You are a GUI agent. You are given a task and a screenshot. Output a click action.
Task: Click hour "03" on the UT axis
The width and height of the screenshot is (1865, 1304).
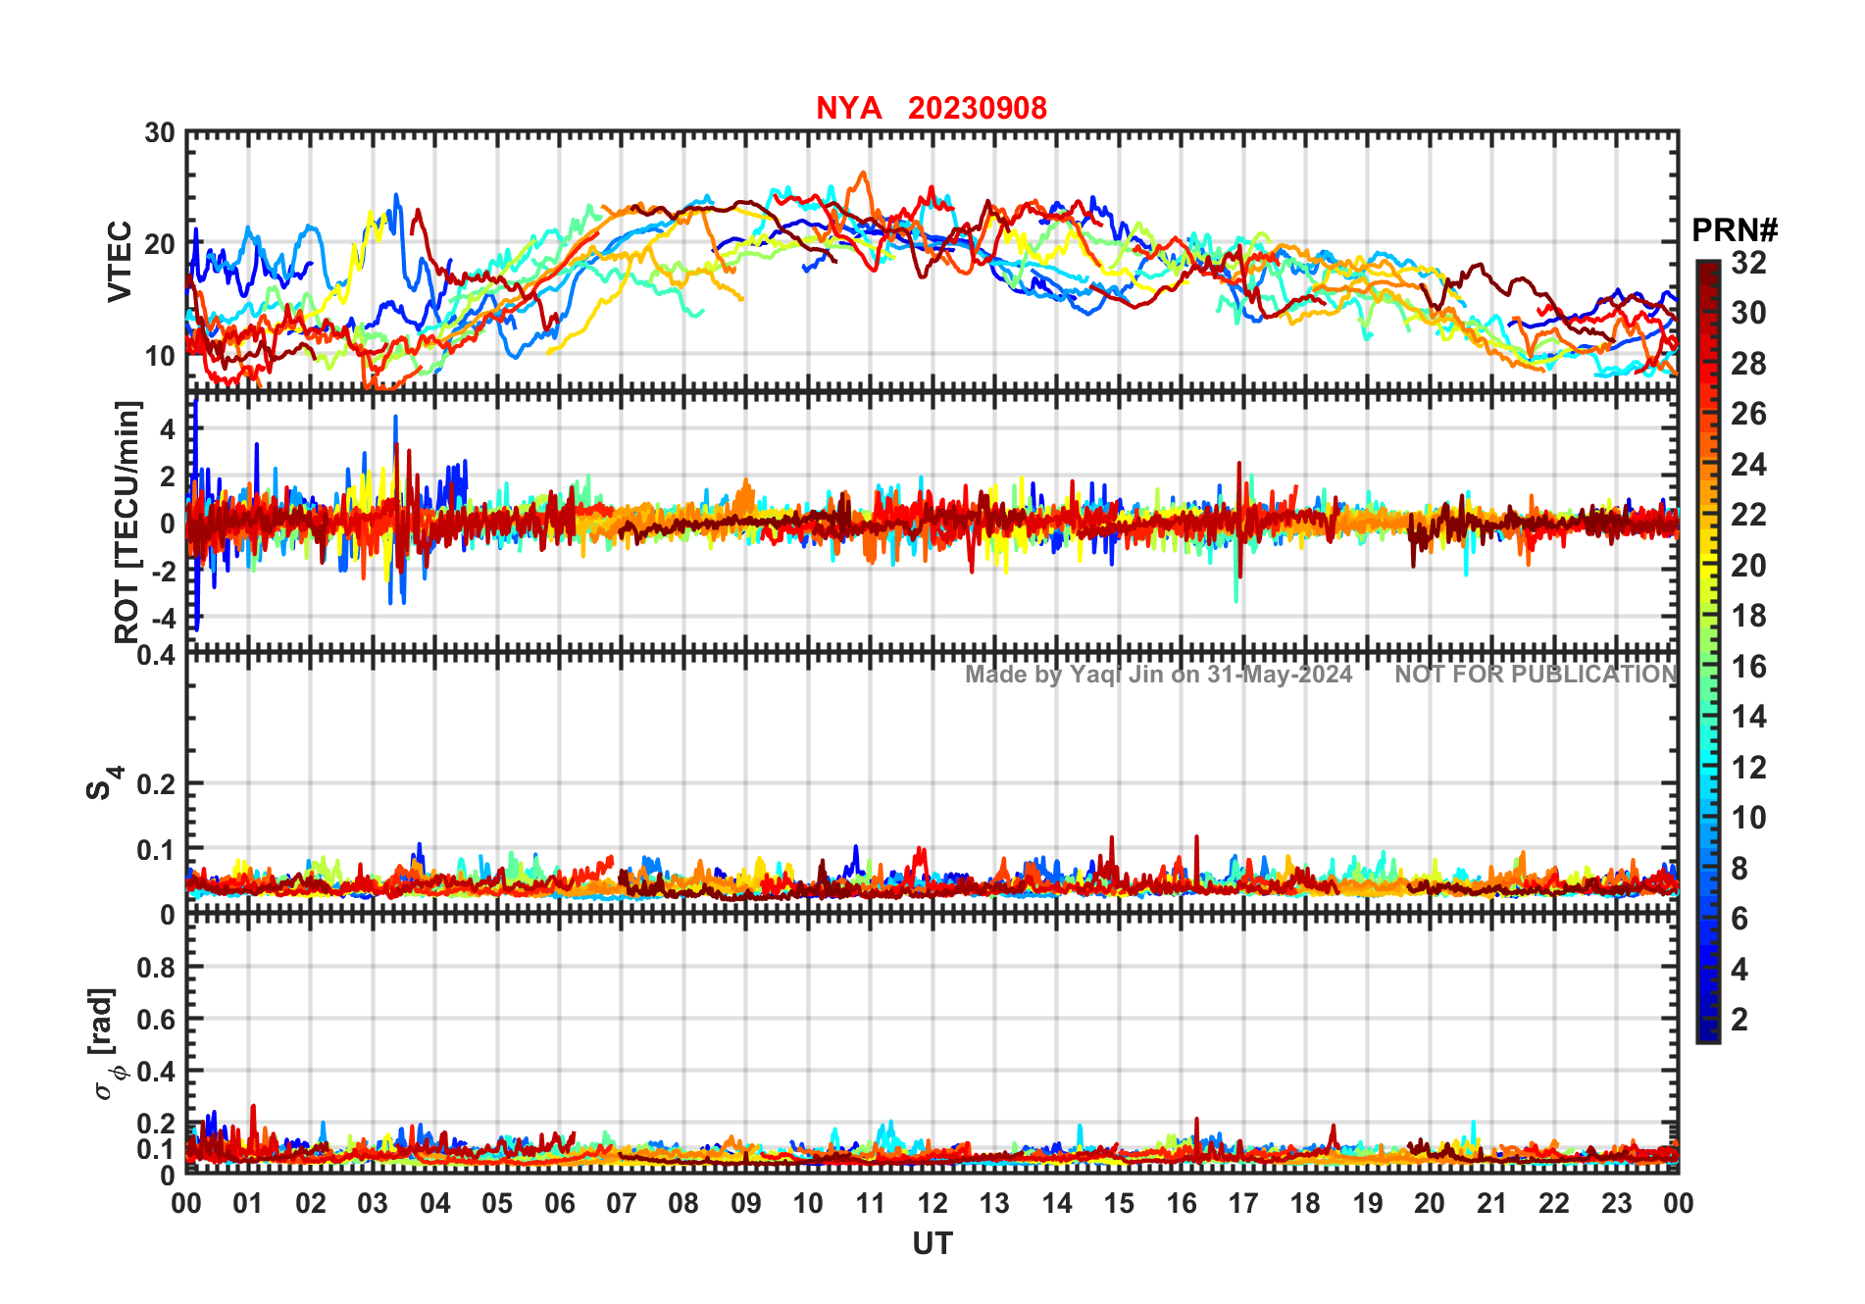(x=373, y=1203)
